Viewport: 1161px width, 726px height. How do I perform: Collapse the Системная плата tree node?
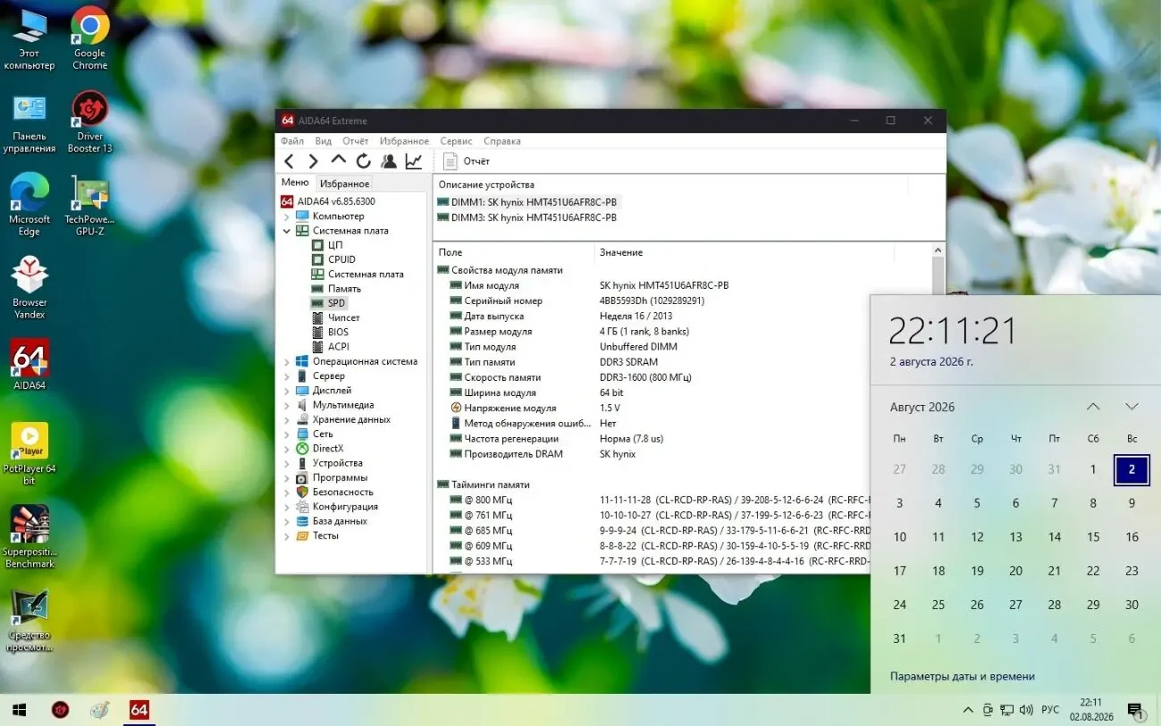click(287, 231)
